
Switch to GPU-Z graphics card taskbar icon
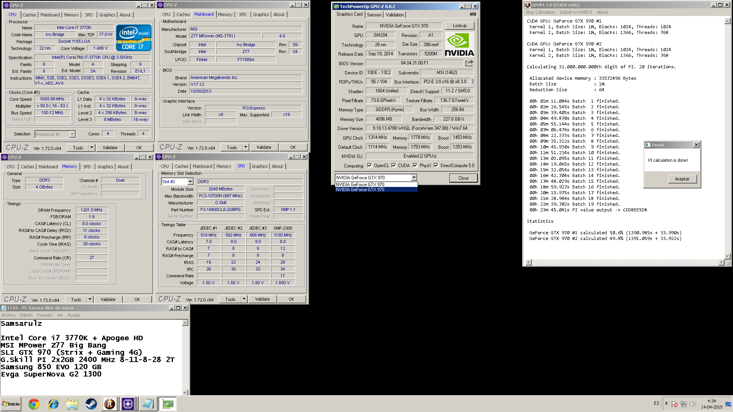coord(168,404)
